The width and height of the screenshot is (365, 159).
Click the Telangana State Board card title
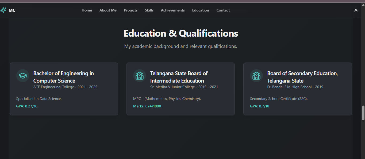click(x=179, y=77)
